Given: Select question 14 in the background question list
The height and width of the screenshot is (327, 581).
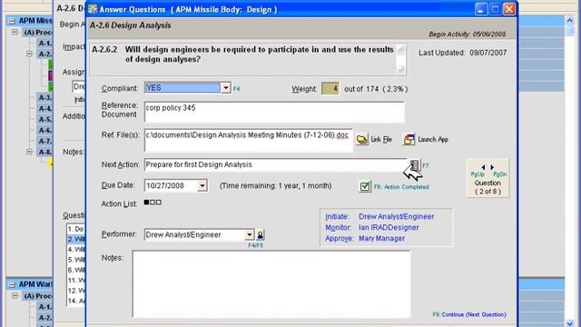Looking at the screenshot, I should pos(76,301).
